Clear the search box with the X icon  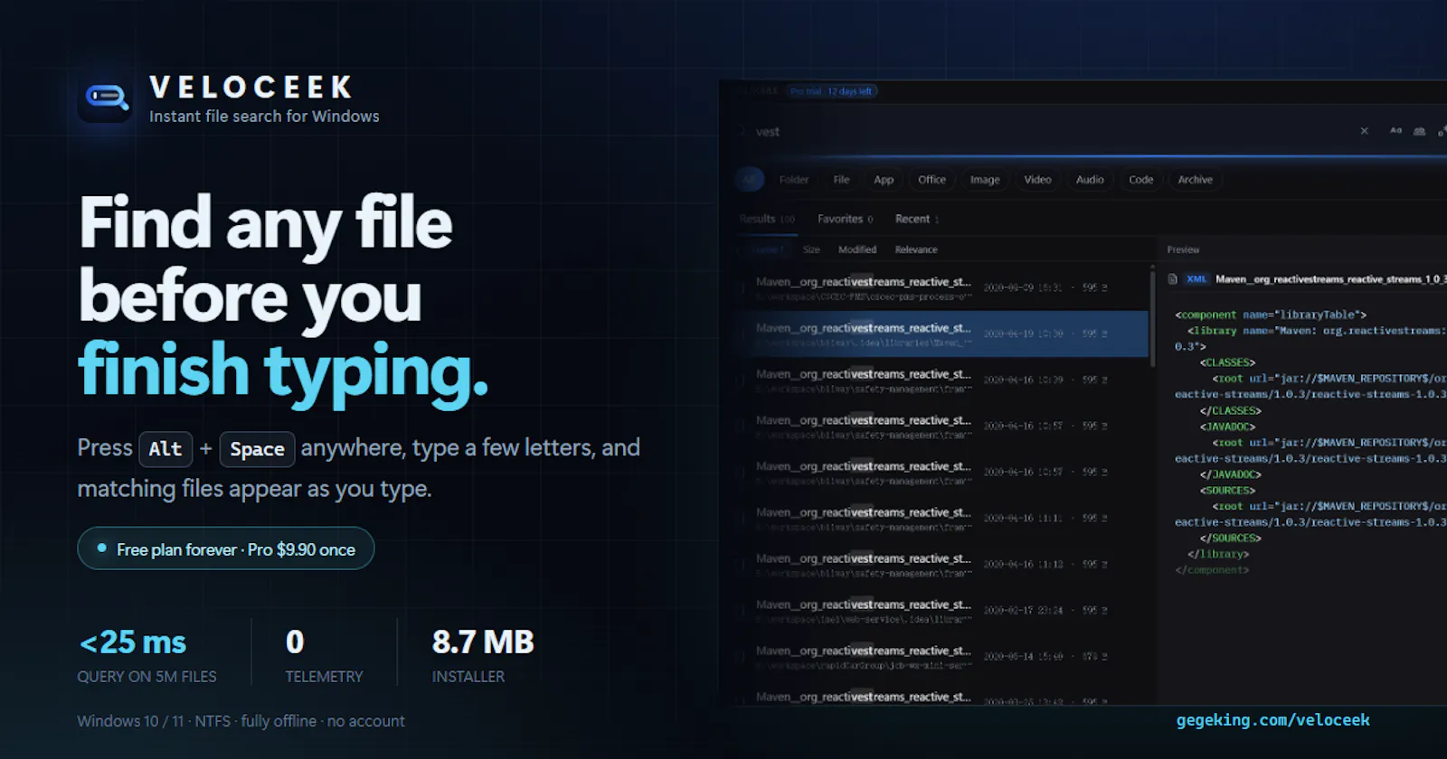[x=1364, y=131]
